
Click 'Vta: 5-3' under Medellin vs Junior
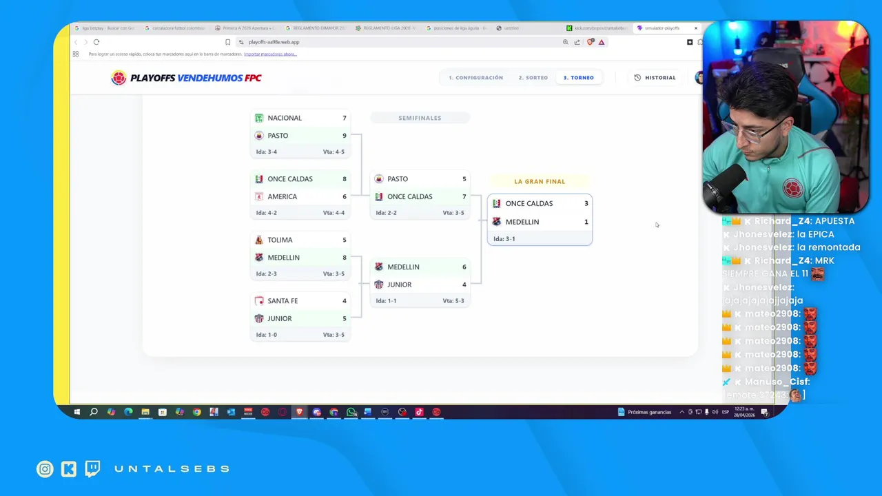click(453, 300)
